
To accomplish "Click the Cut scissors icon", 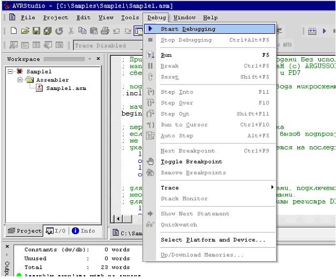I will click(71, 31).
